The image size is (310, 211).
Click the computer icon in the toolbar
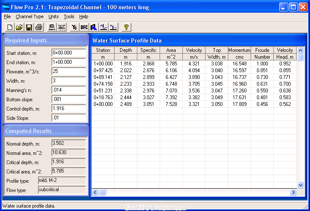coord(52,27)
